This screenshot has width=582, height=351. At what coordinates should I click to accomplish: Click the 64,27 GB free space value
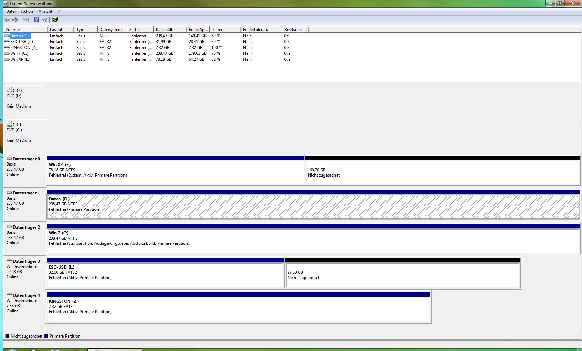pyautogui.click(x=197, y=59)
